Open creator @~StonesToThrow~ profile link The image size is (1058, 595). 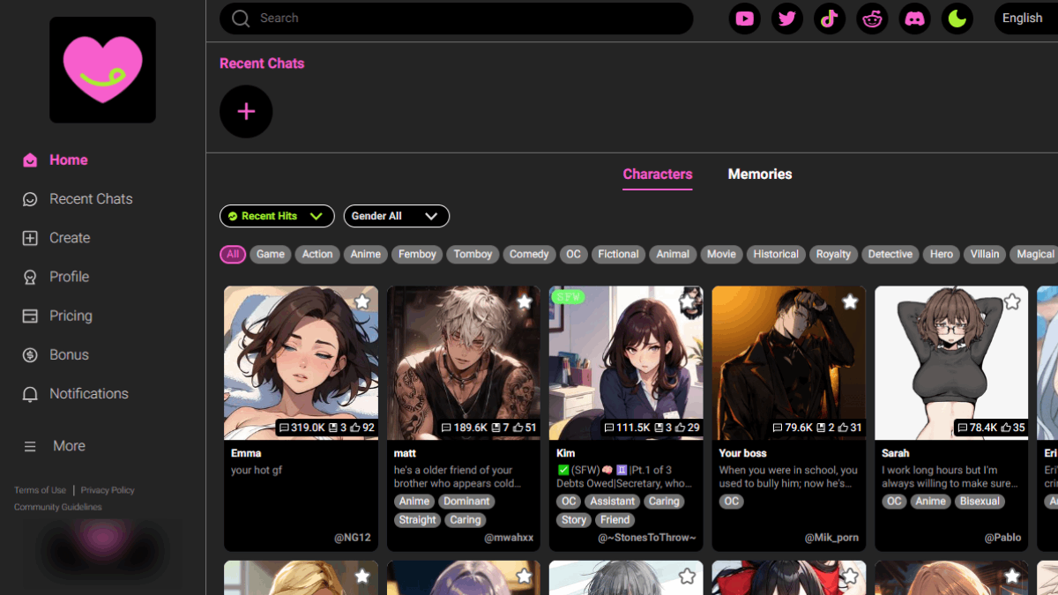[x=647, y=538]
